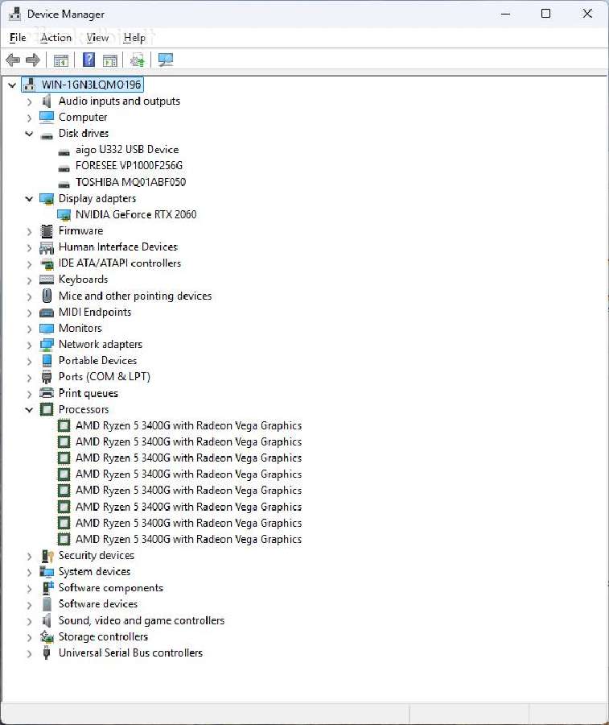Screen dimensions: 609x725
Task: Expand the Firmware chevron
Action: coord(29,231)
